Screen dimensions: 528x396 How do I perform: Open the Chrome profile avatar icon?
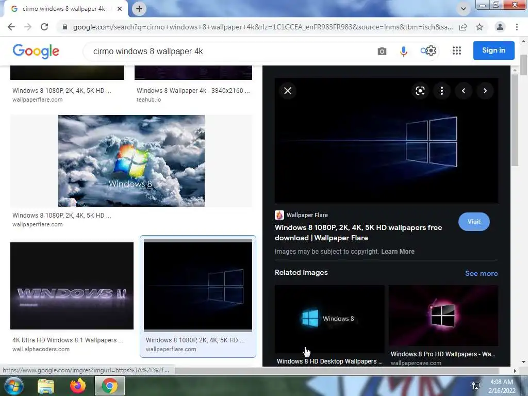500,27
